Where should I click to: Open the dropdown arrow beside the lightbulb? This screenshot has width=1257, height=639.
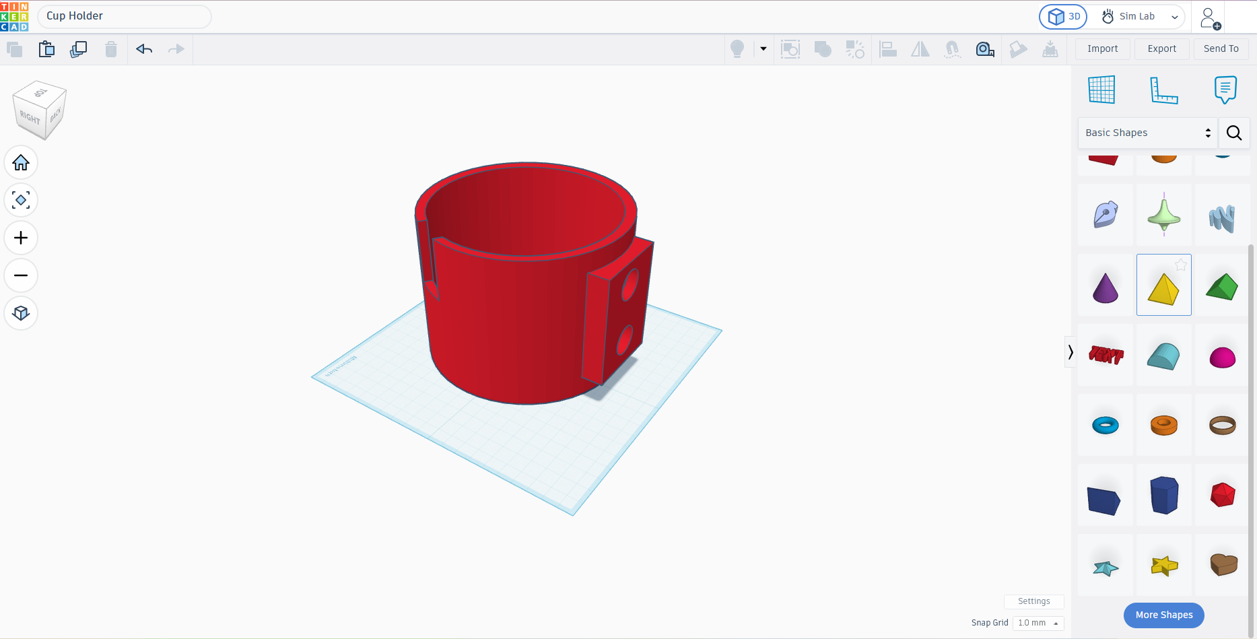763,48
